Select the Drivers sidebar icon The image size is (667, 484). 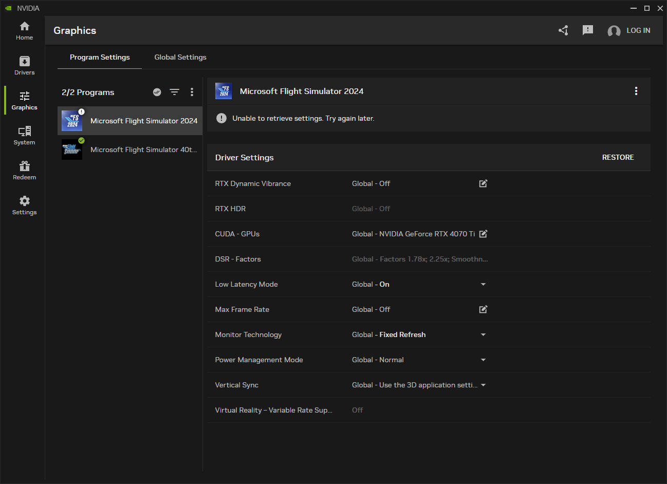(24, 65)
